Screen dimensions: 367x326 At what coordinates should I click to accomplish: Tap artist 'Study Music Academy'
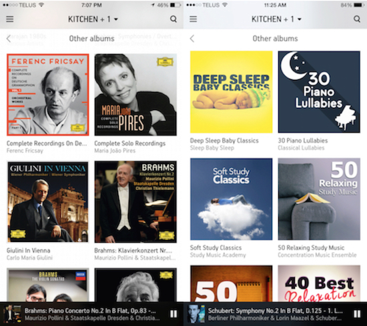218,255
